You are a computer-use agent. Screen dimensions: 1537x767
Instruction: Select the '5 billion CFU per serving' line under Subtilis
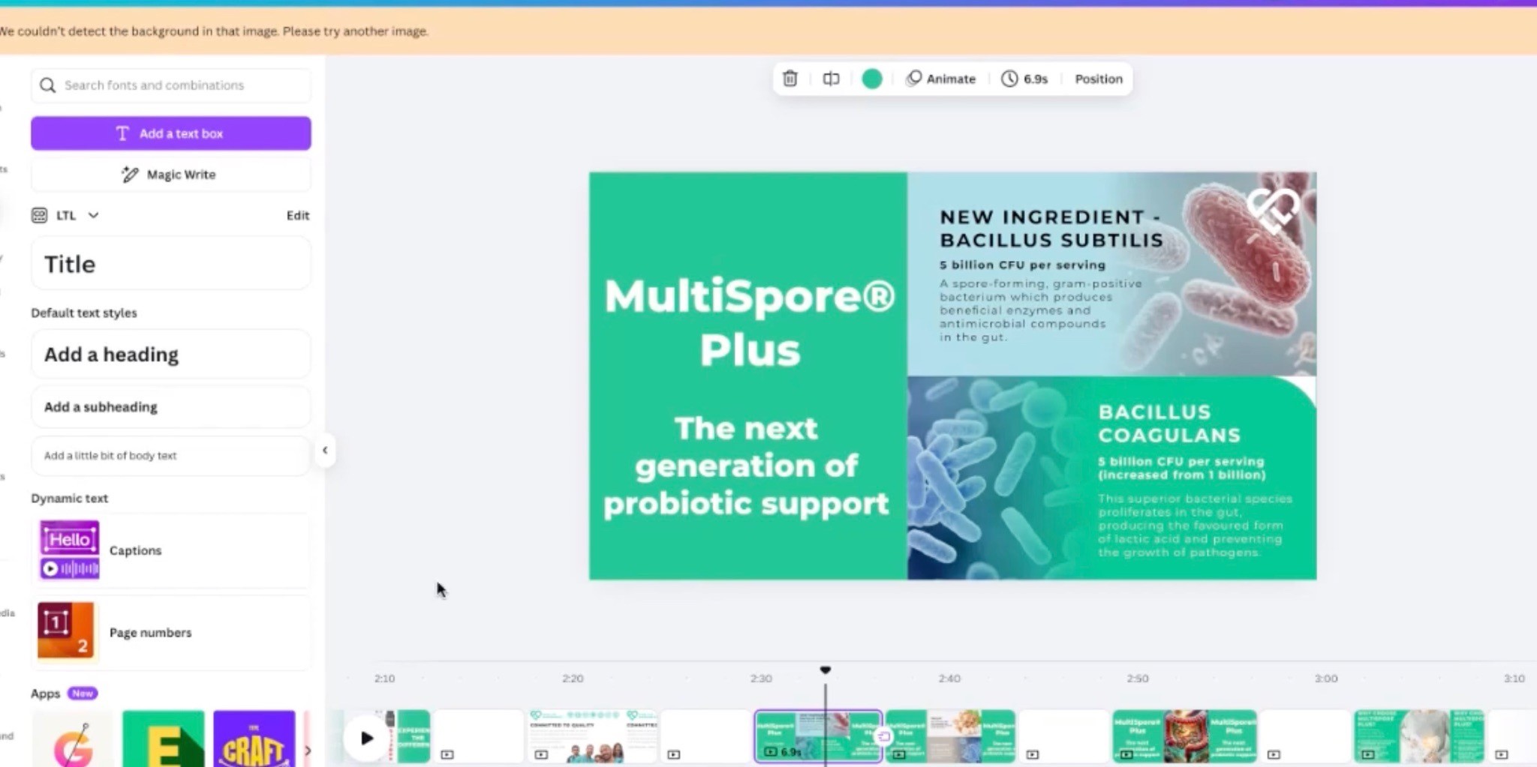click(x=1022, y=265)
